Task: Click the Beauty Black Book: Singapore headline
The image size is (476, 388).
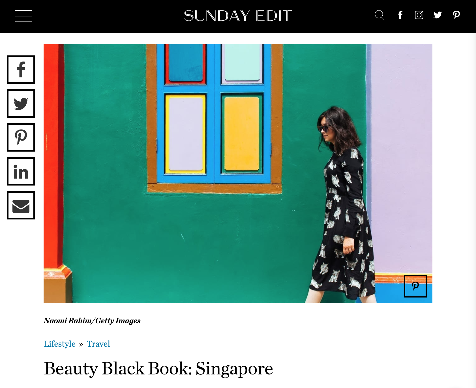Action: (158, 368)
